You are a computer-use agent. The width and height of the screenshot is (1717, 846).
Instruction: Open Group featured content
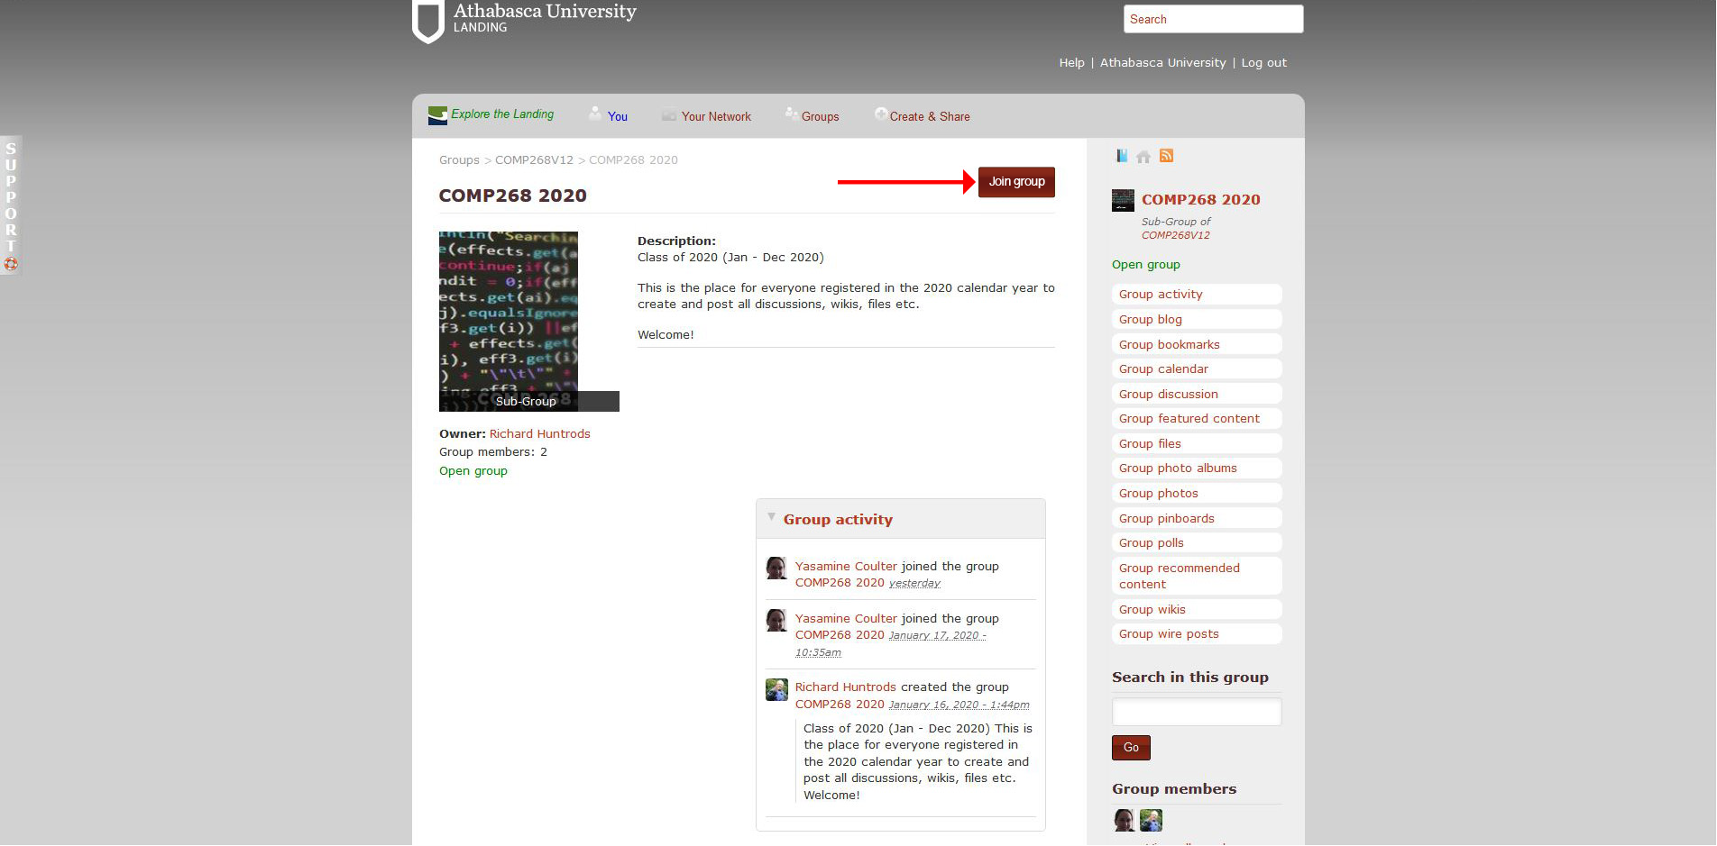[x=1197, y=419]
